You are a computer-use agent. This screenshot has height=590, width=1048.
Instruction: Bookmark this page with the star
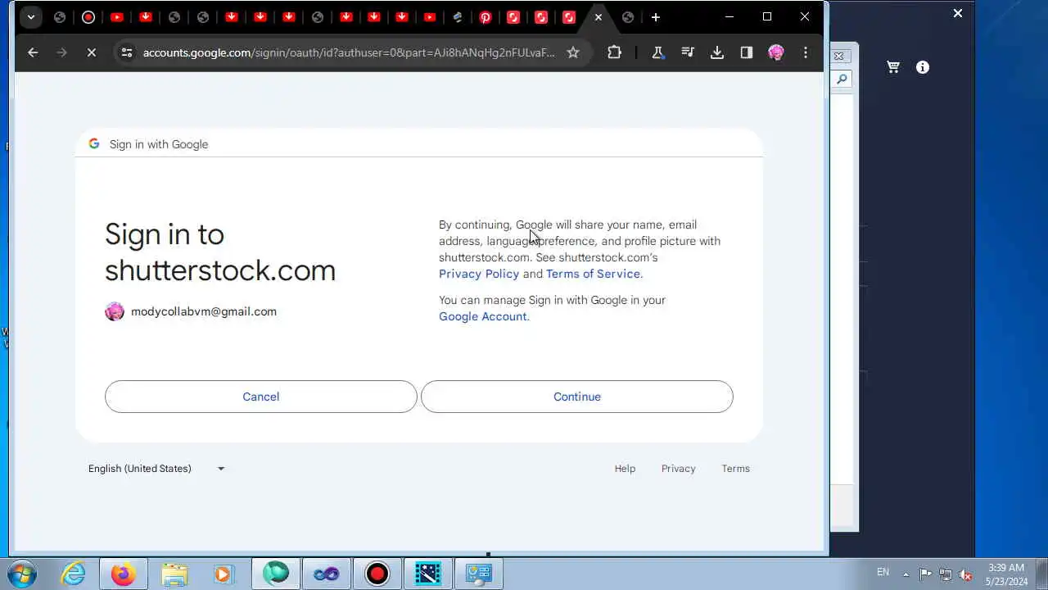click(573, 52)
